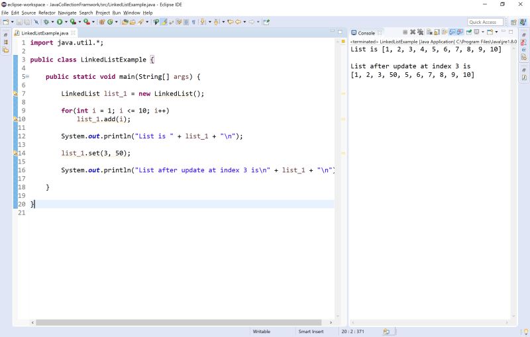530x337 pixels.
Task: Click the Save All icon
Action: tap(27, 22)
